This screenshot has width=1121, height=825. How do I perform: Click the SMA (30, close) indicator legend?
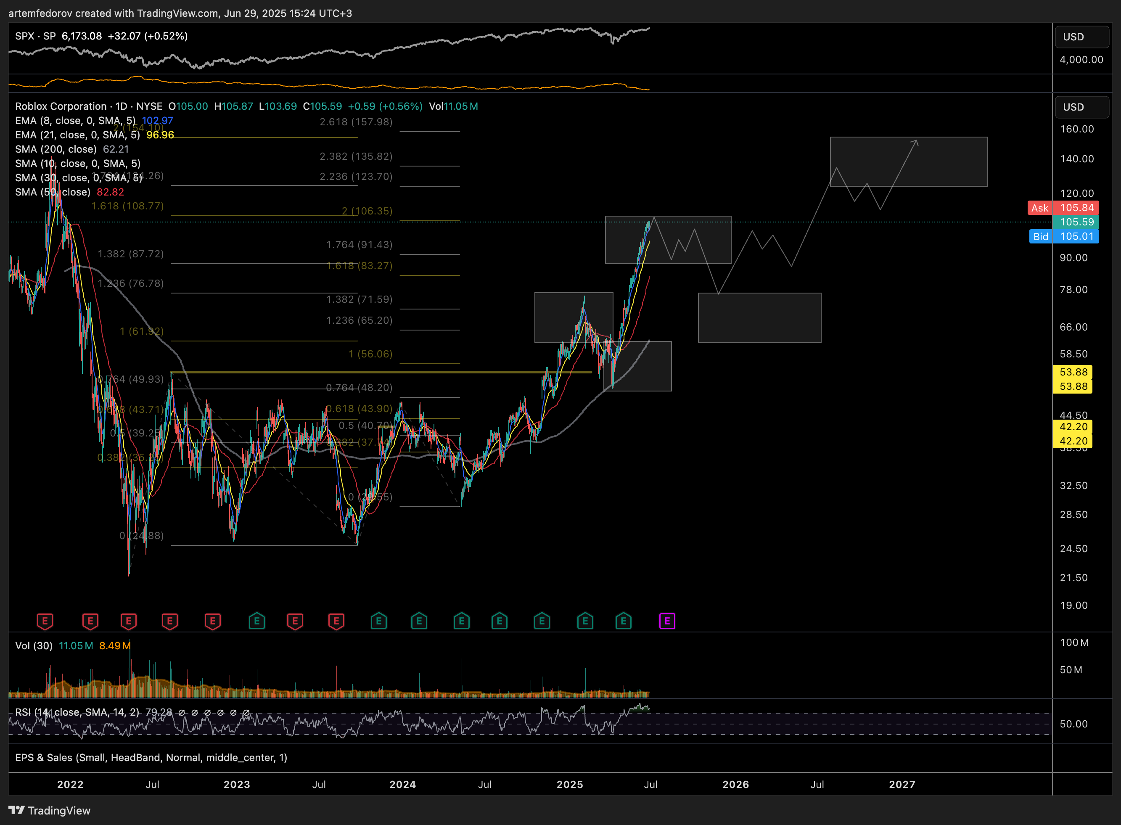pyautogui.click(x=79, y=178)
